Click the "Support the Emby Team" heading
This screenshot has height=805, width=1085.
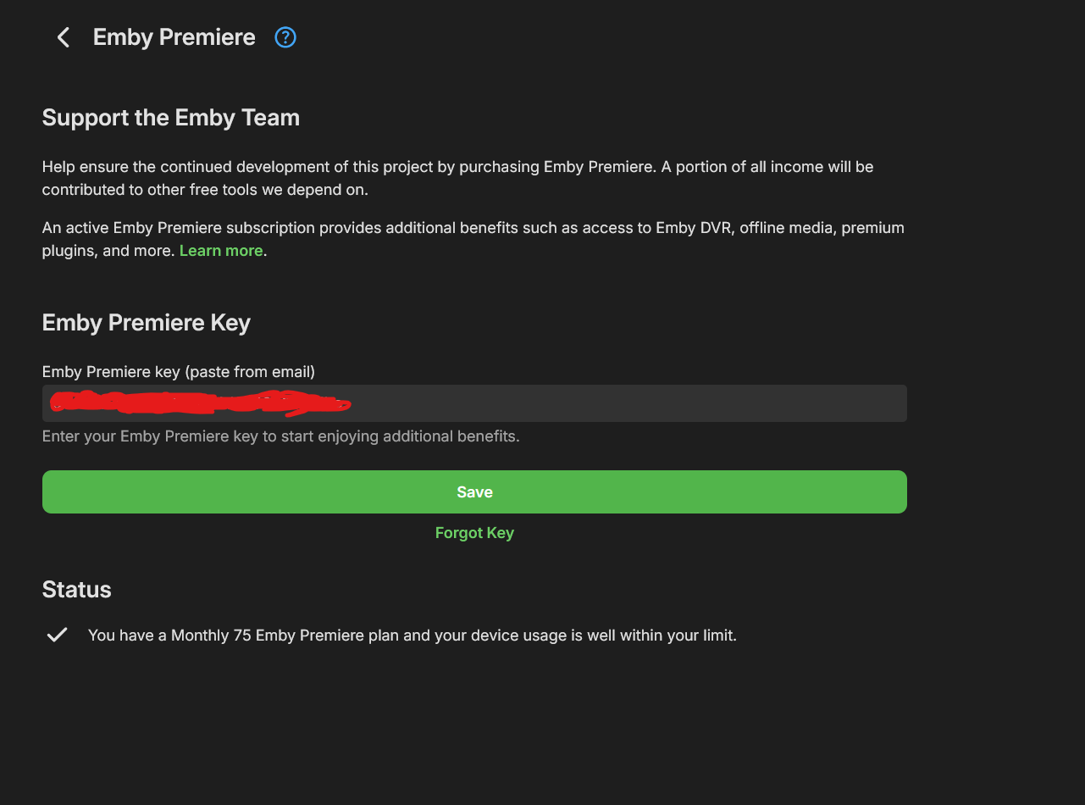coord(171,117)
